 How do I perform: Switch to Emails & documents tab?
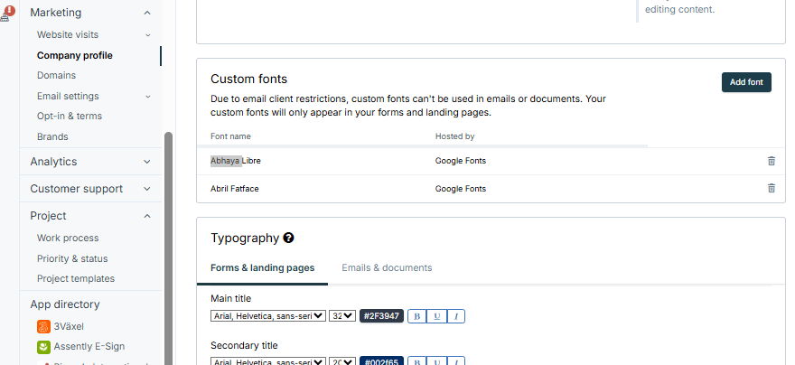pos(387,267)
